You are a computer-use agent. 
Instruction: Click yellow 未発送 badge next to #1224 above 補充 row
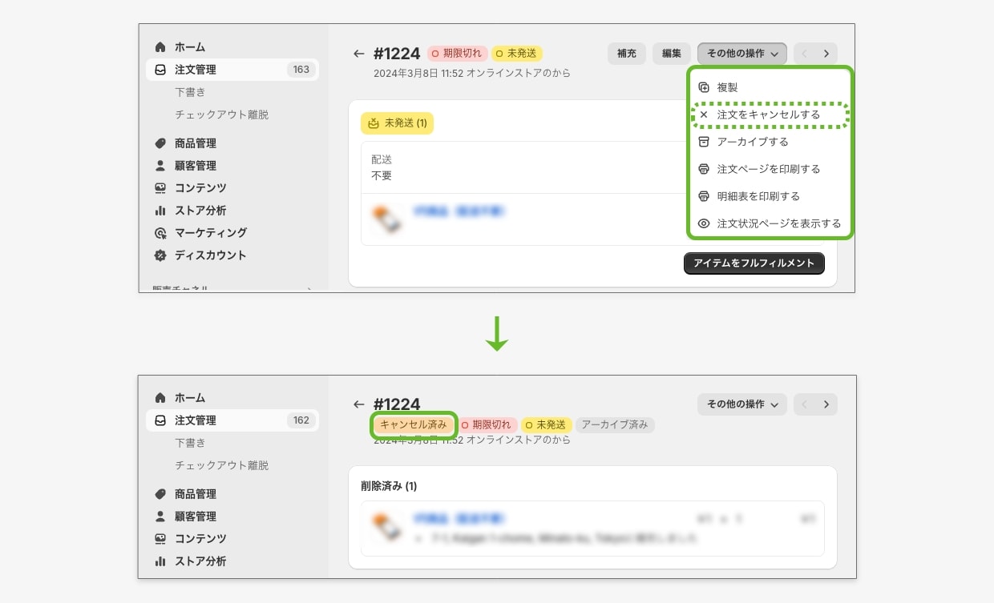tap(517, 54)
